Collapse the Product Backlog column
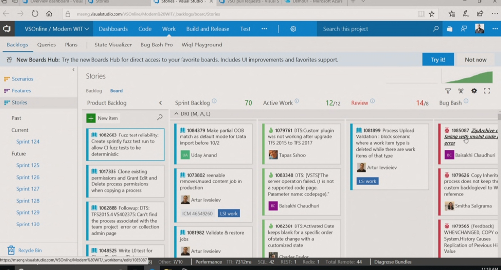This screenshot has height=270, width=501. [160, 103]
